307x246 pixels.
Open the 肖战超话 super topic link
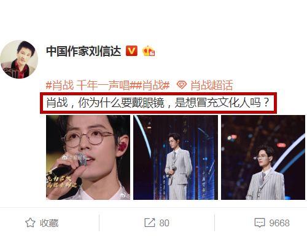point(212,85)
